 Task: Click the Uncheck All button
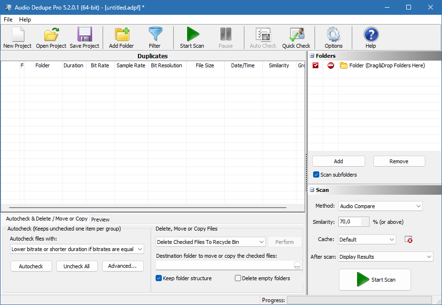click(x=76, y=266)
